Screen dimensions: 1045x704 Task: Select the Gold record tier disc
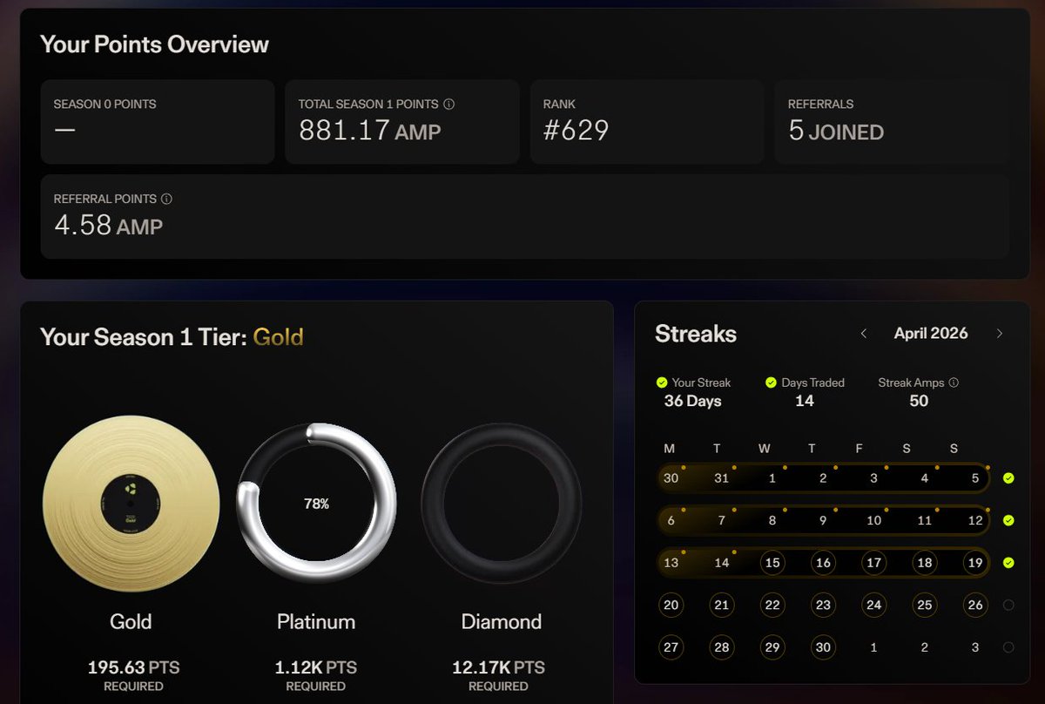pyautogui.click(x=131, y=503)
